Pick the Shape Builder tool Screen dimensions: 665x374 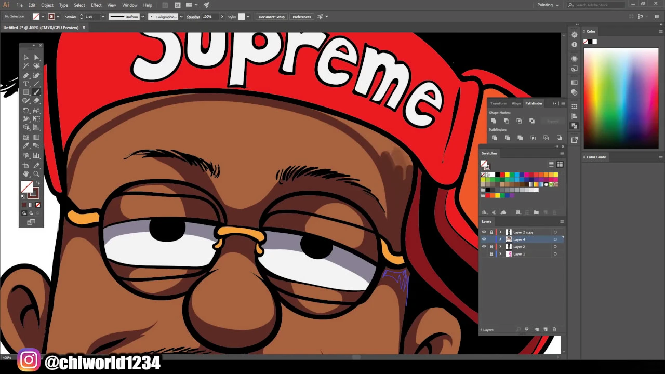pos(26,127)
